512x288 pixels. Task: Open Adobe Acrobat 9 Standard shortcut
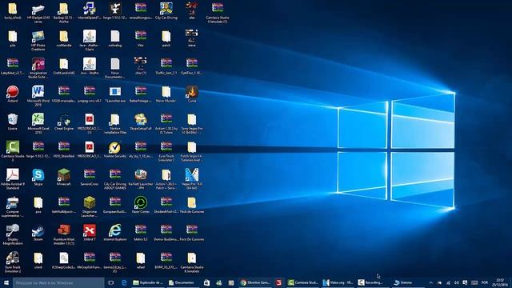pos(13,174)
